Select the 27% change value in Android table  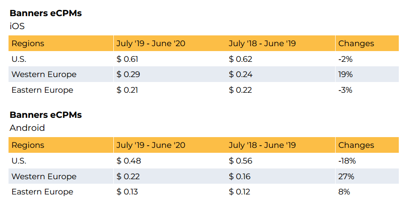coord(346,177)
